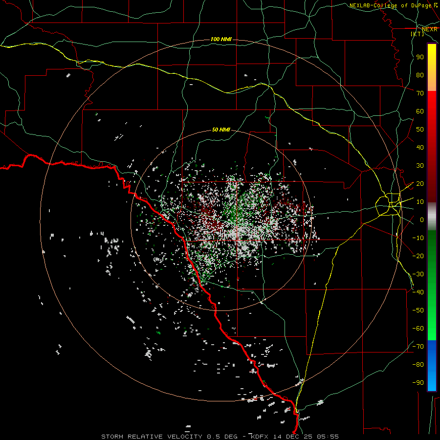Viewport: 440px width, 440px height.
Task: Click the -40 value on the velocity scale
Action: pos(418,292)
